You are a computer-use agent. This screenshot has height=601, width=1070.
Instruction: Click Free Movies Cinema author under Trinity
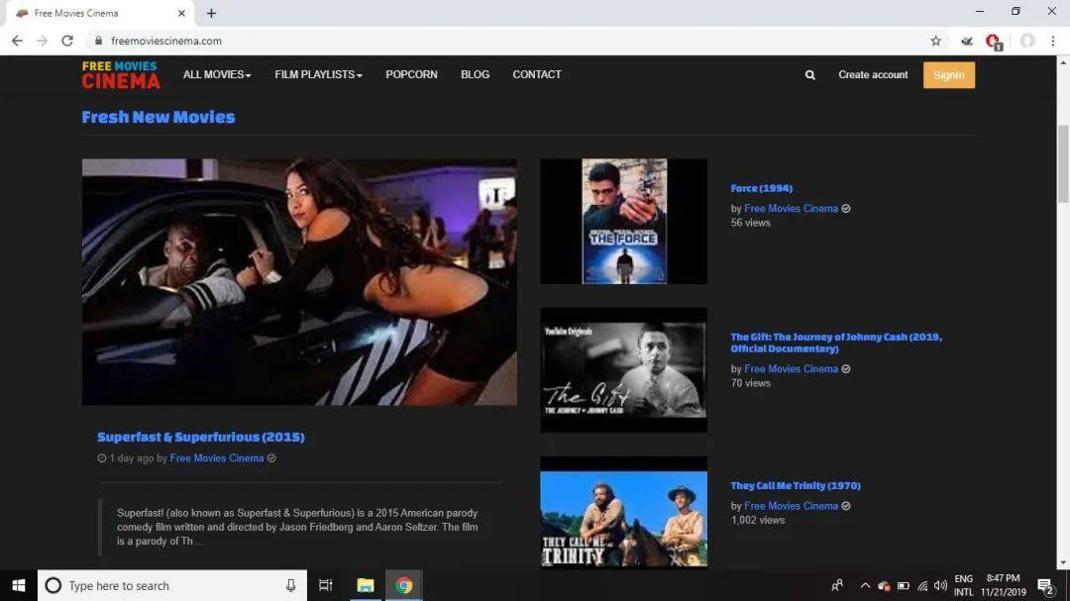(791, 506)
